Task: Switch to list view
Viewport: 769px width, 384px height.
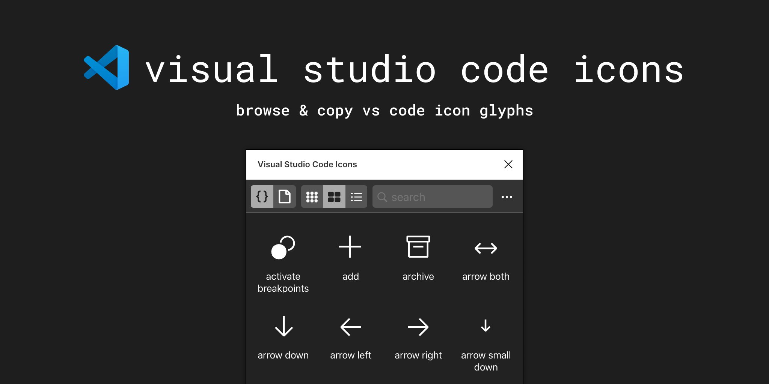Action: pos(356,196)
